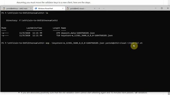Close the terminal window

tap(168, 8)
